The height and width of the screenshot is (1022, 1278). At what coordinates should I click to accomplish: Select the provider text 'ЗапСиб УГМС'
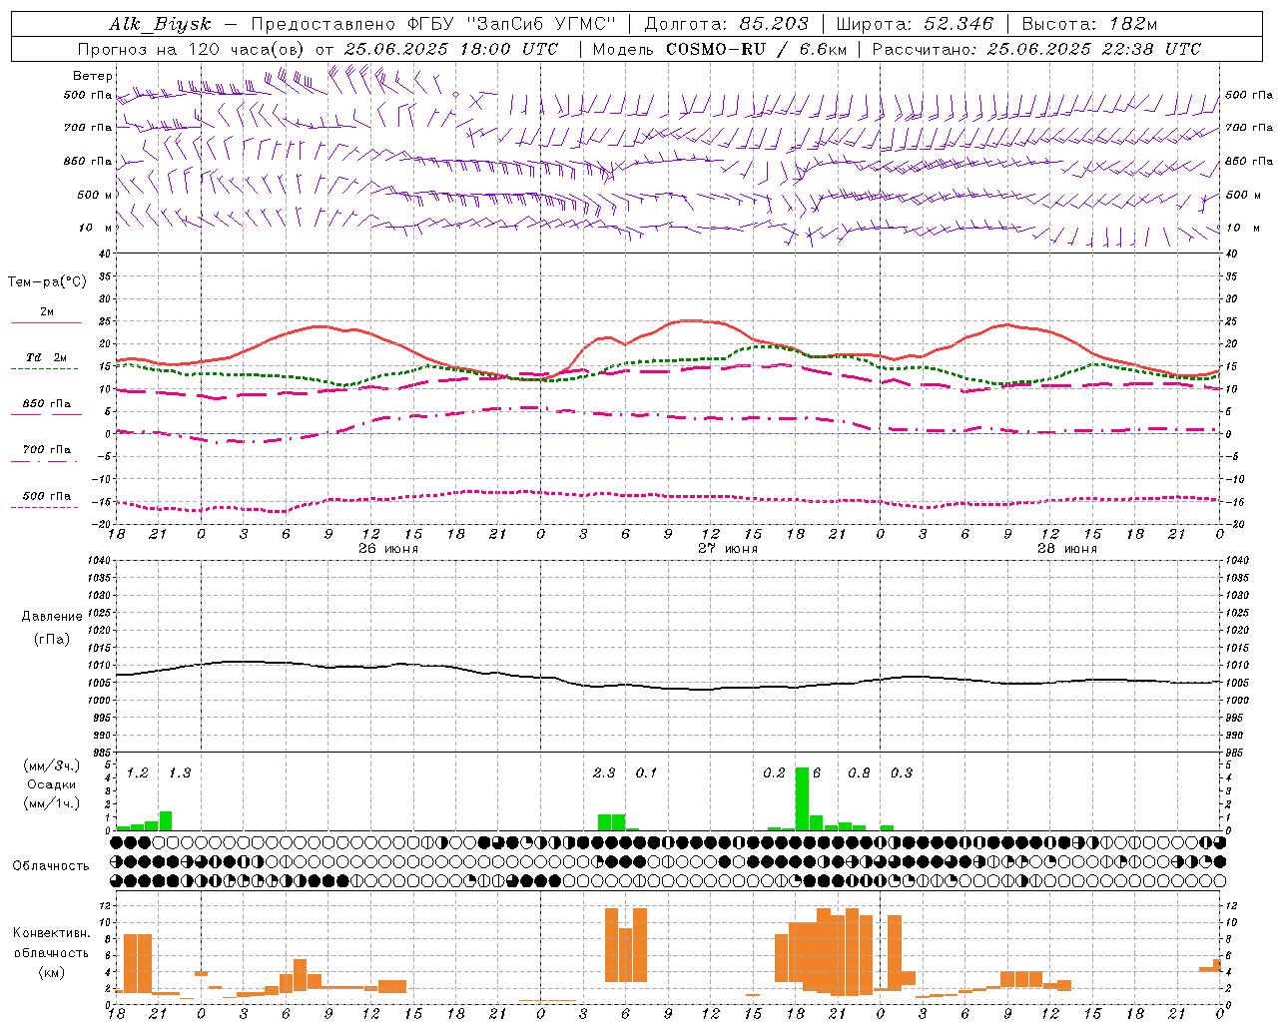pyautogui.click(x=541, y=24)
